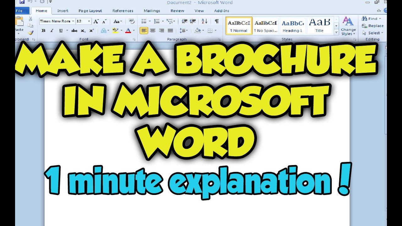
Task: Switch to the References tab
Action: click(x=123, y=11)
